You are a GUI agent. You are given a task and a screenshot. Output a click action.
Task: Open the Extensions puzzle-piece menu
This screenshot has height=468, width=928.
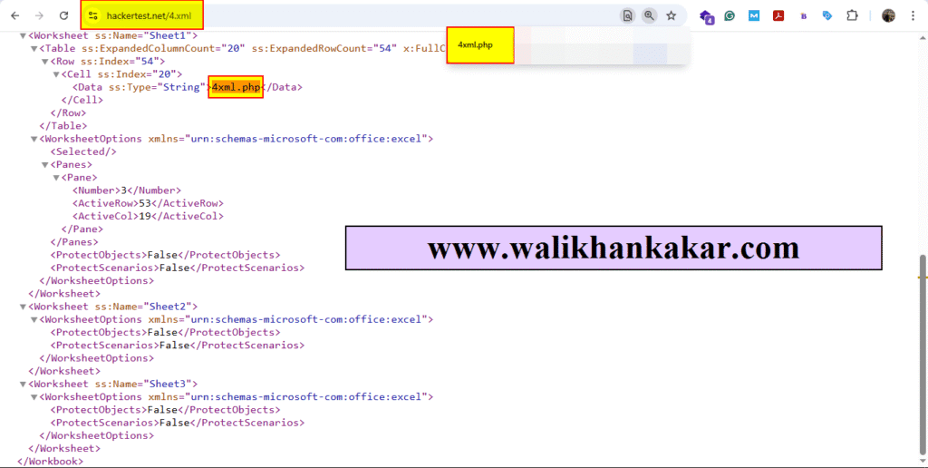pos(852,16)
